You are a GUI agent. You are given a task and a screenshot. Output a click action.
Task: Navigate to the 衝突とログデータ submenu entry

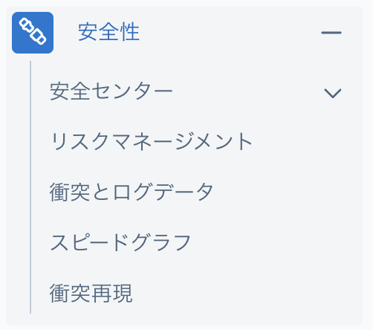pyautogui.click(x=132, y=192)
